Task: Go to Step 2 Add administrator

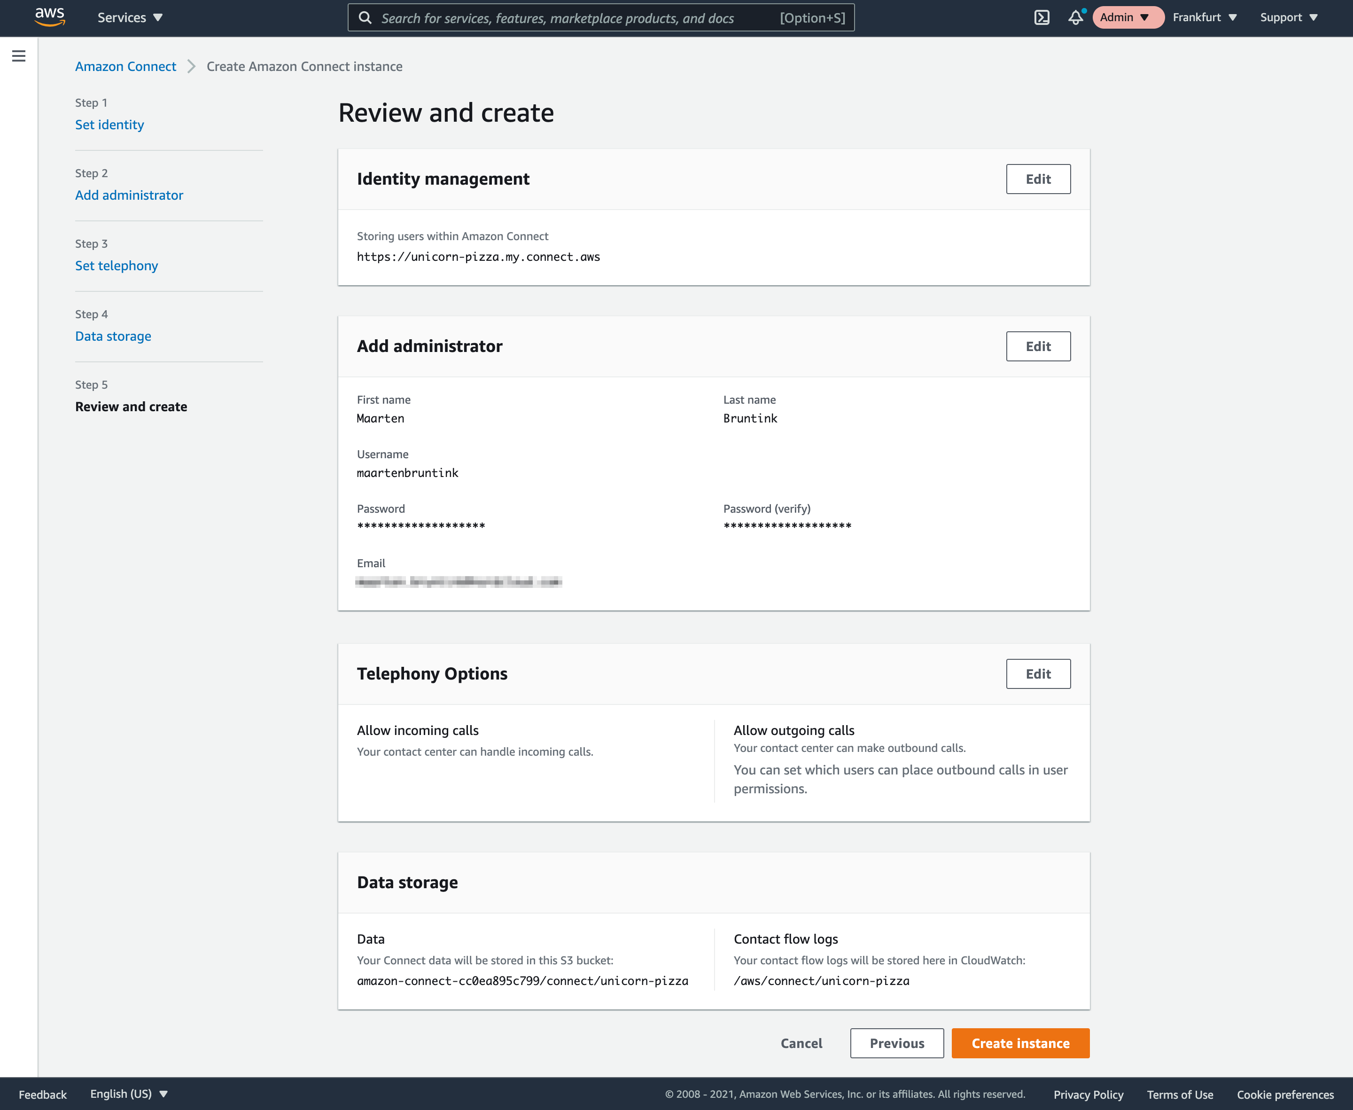Action: click(129, 195)
